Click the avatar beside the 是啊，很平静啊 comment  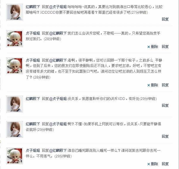(15, 66)
